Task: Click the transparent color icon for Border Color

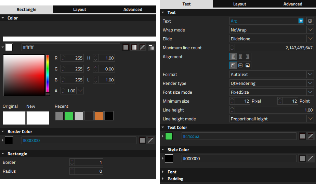Action: [150, 140]
